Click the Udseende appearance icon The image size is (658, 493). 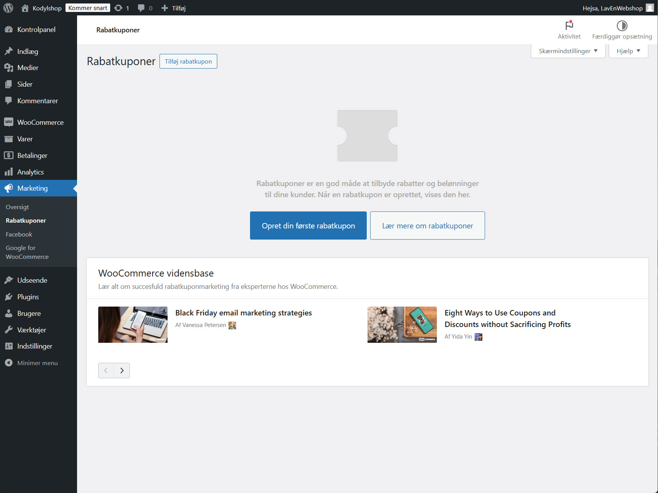click(x=9, y=280)
